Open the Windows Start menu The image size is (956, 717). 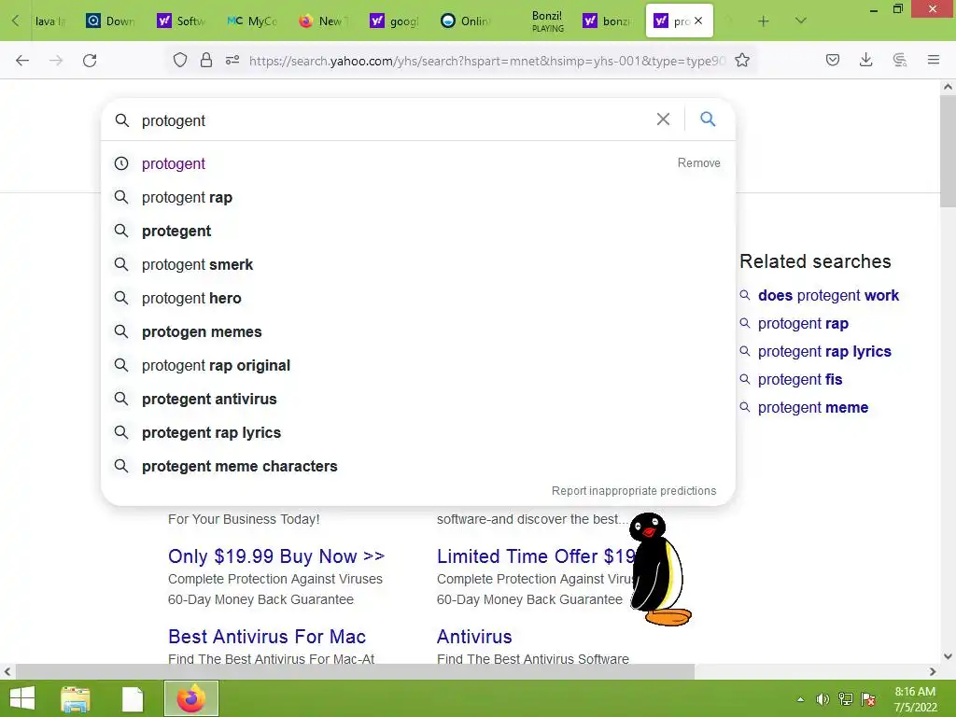[x=22, y=698]
